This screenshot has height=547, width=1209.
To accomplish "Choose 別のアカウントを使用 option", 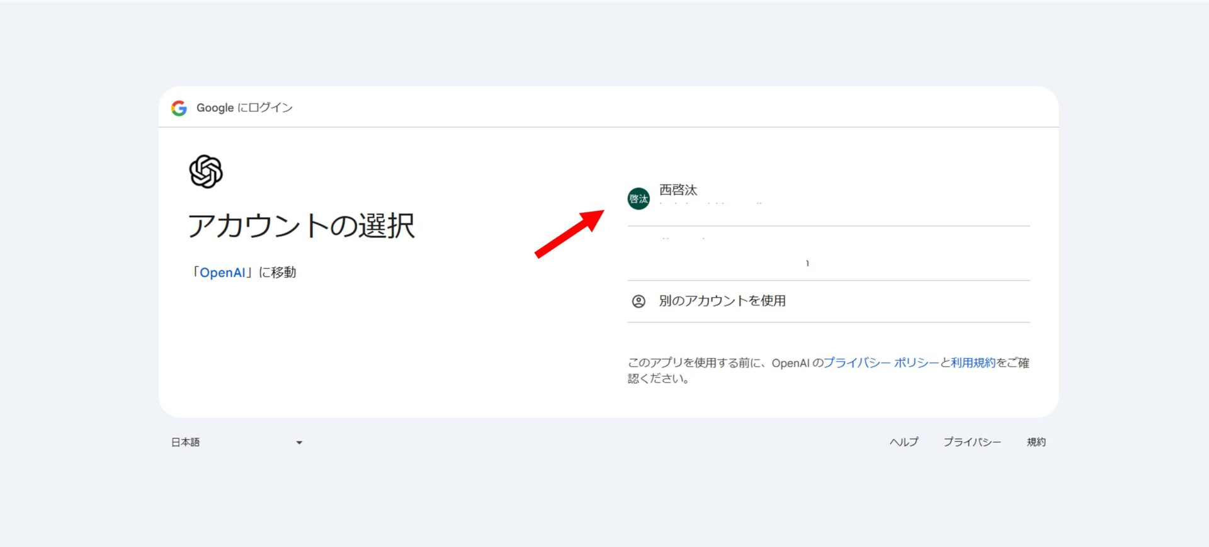I will click(x=722, y=301).
